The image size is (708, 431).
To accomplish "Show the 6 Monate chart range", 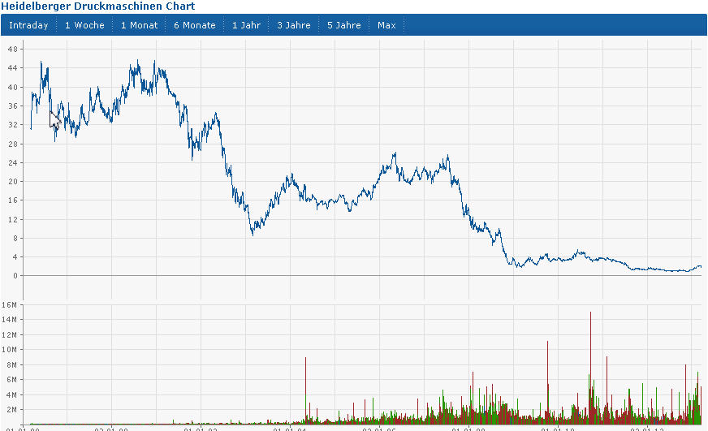I will click(x=195, y=25).
